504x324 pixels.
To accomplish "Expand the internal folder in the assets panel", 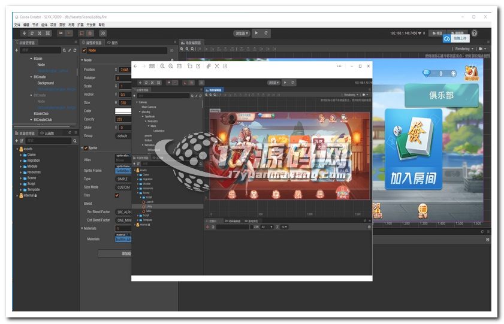I will [17, 196].
